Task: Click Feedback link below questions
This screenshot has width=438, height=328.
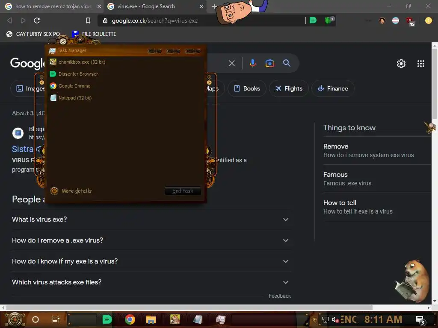Action: 280,296
